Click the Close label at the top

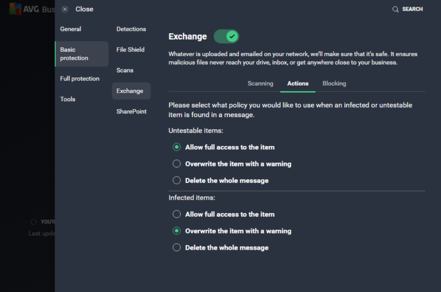[x=84, y=8]
